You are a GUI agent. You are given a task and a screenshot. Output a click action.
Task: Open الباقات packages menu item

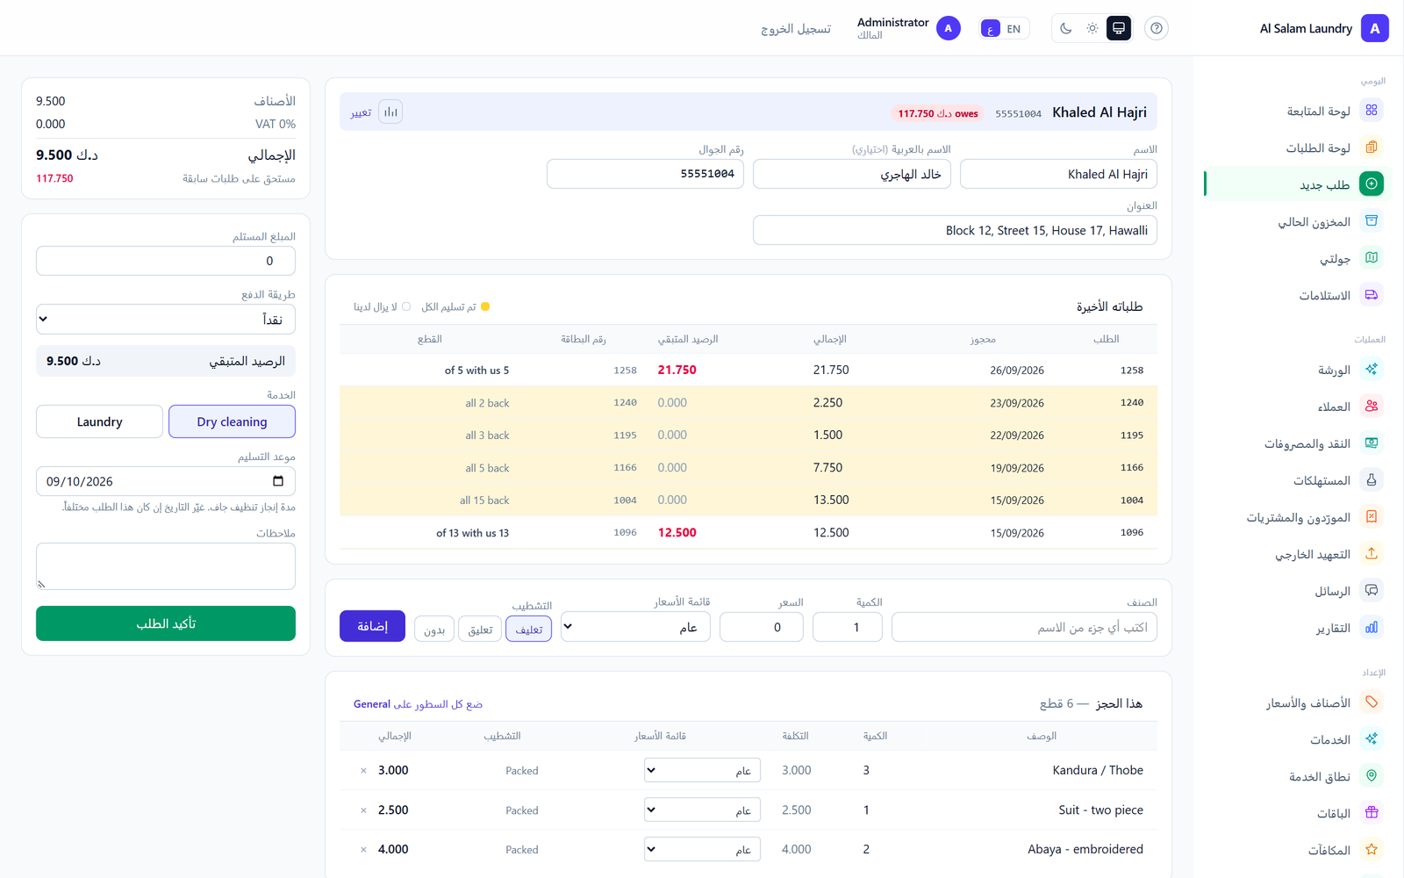pos(1298,813)
